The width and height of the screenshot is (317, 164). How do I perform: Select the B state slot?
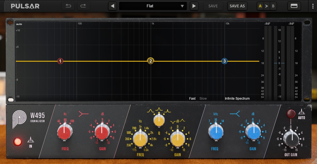click(x=273, y=6)
